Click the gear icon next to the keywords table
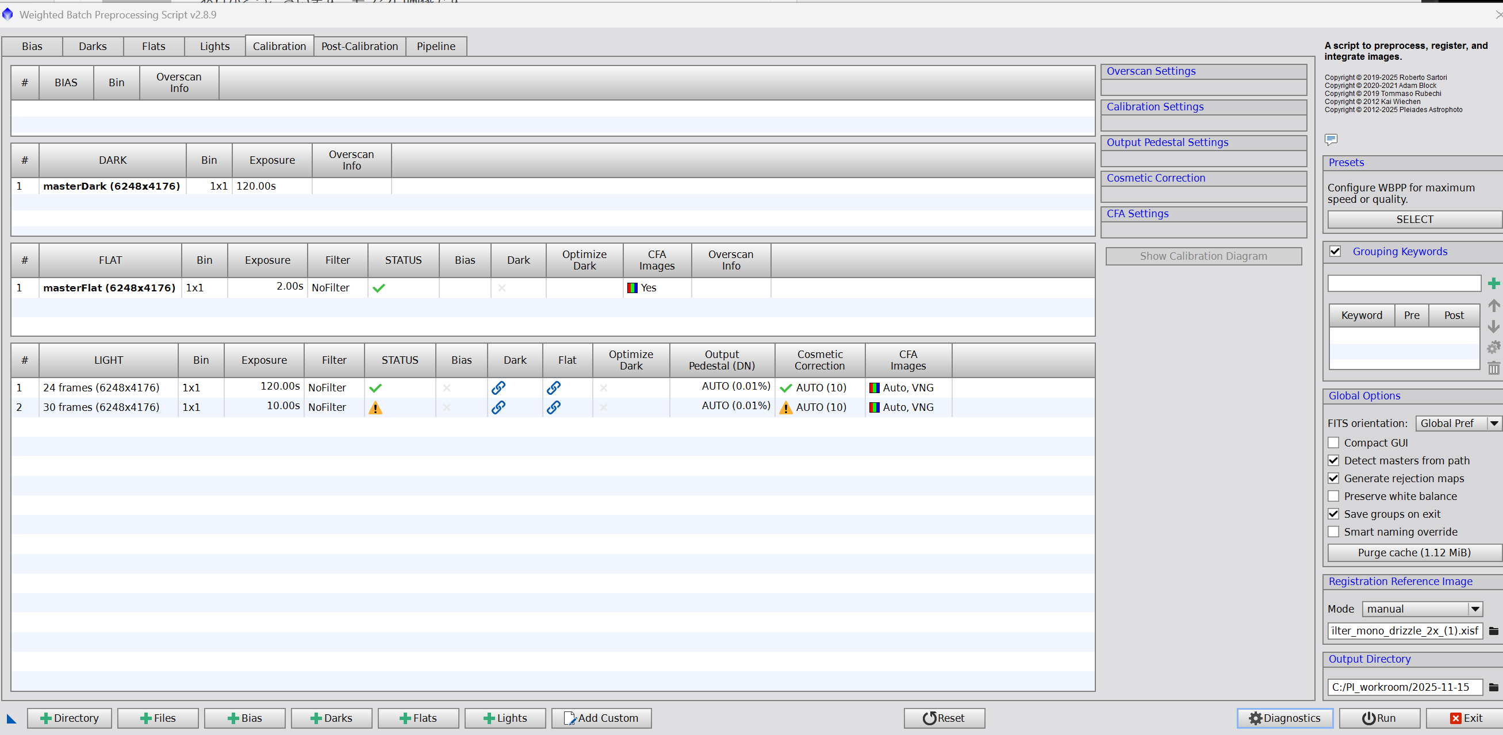This screenshot has height=735, width=1503. 1493,348
